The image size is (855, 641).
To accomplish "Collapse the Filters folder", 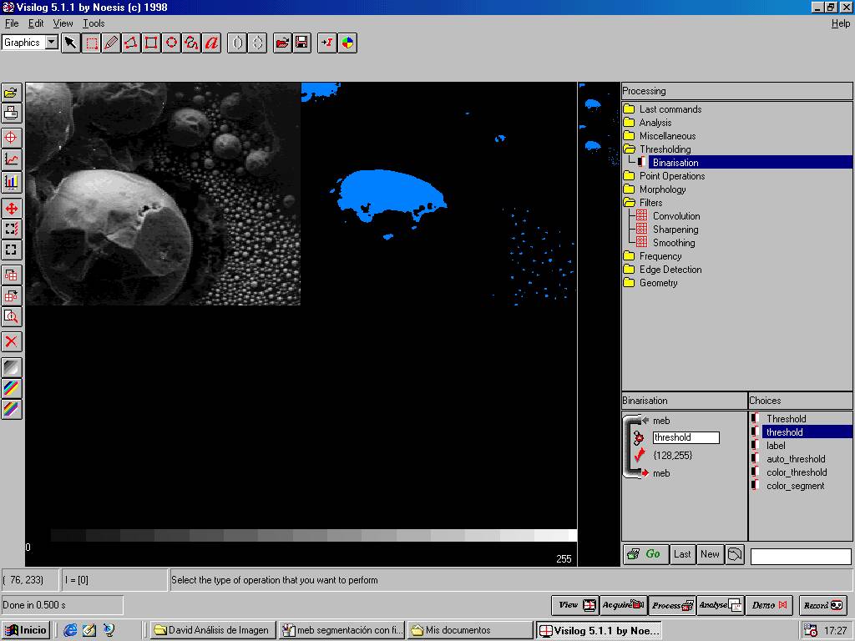I will [650, 203].
